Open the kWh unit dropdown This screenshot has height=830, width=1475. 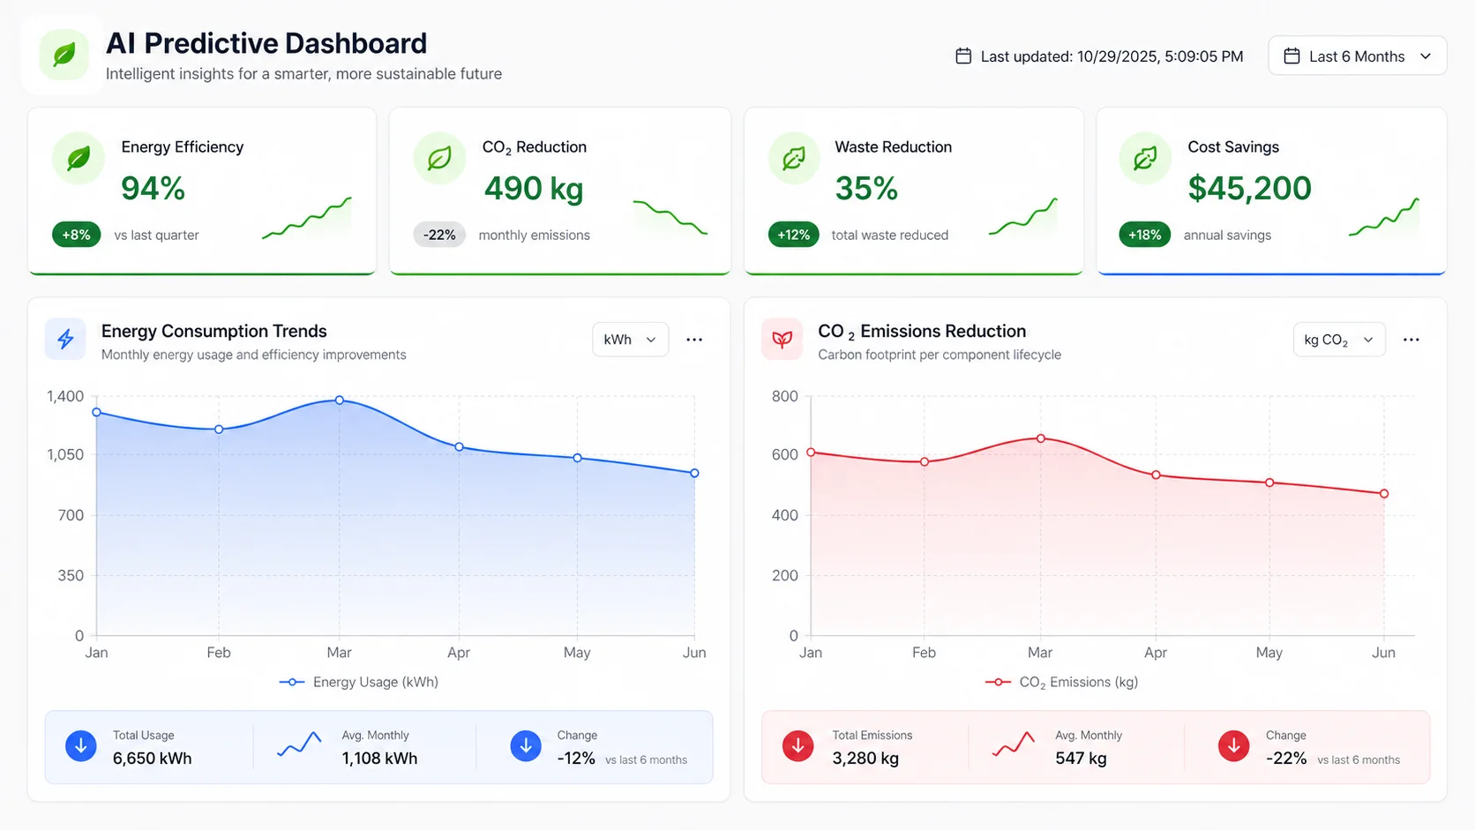pos(630,339)
